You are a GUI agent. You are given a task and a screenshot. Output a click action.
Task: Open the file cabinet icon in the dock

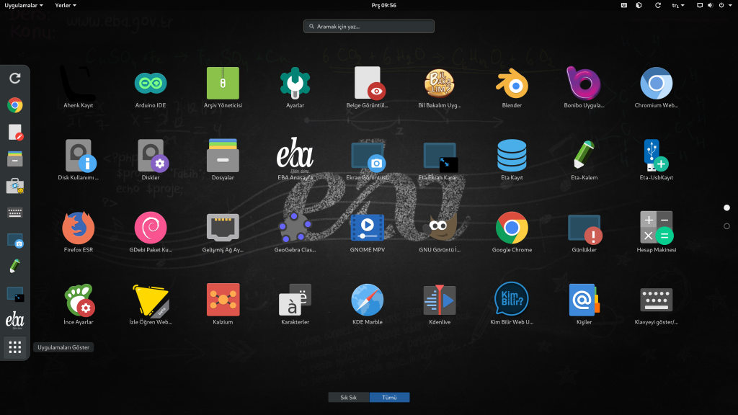15,159
